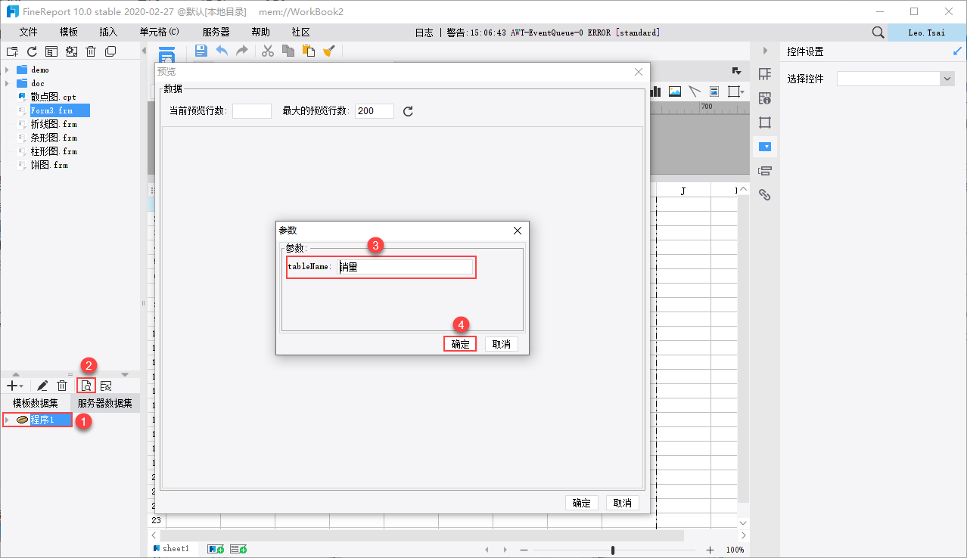
Task: Open the 选择控件 dropdown
Action: (x=947, y=79)
